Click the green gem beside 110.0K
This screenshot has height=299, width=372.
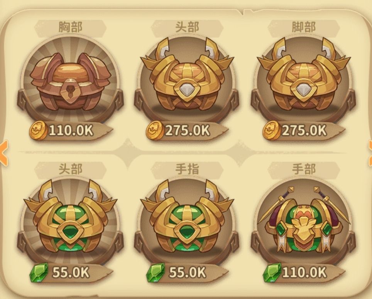272,272
